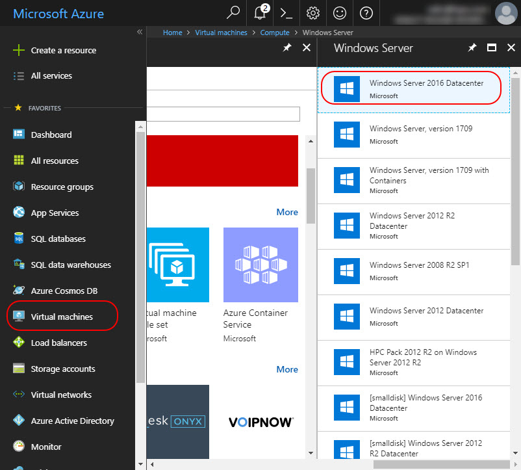
Task: Launch Cloud Shell from top bar
Action: tap(286, 13)
